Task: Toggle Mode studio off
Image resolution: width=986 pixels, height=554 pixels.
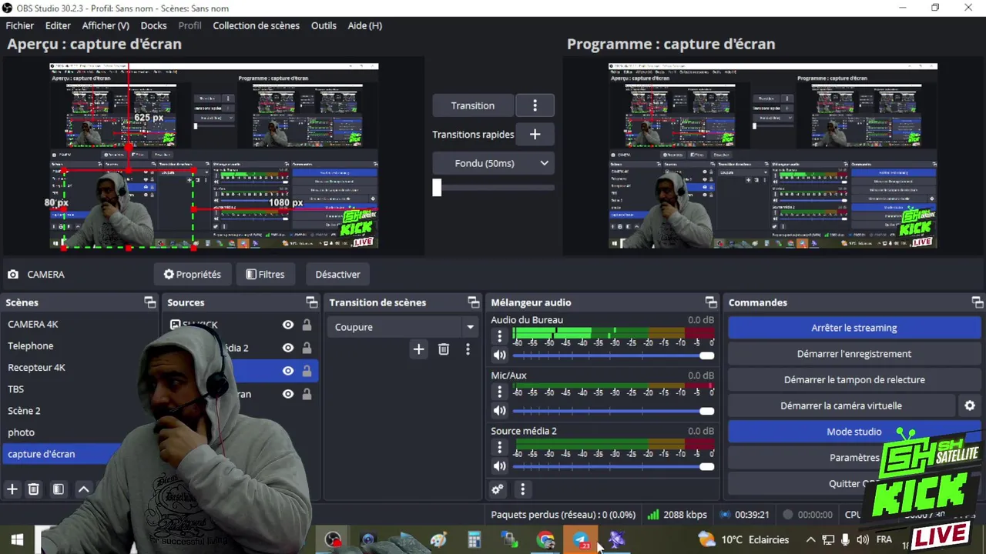Action: [x=854, y=432]
